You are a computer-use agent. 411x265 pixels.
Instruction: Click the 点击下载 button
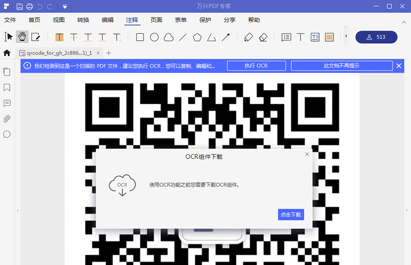(x=291, y=214)
